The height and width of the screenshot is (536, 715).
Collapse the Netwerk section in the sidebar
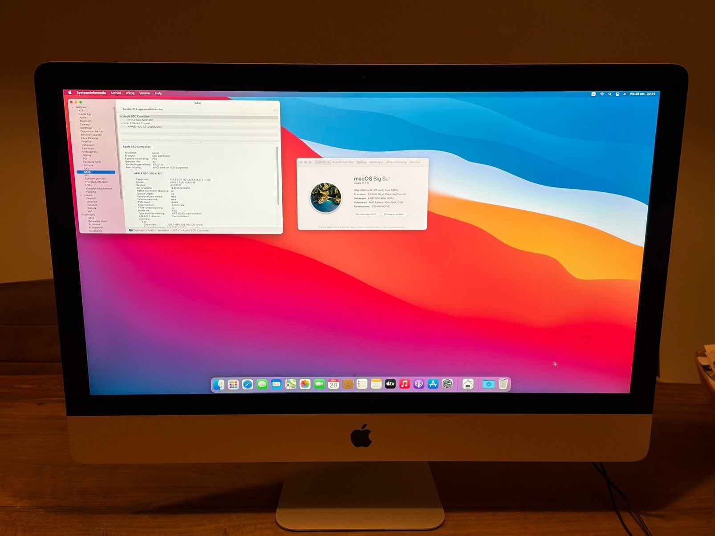click(x=81, y=195)
